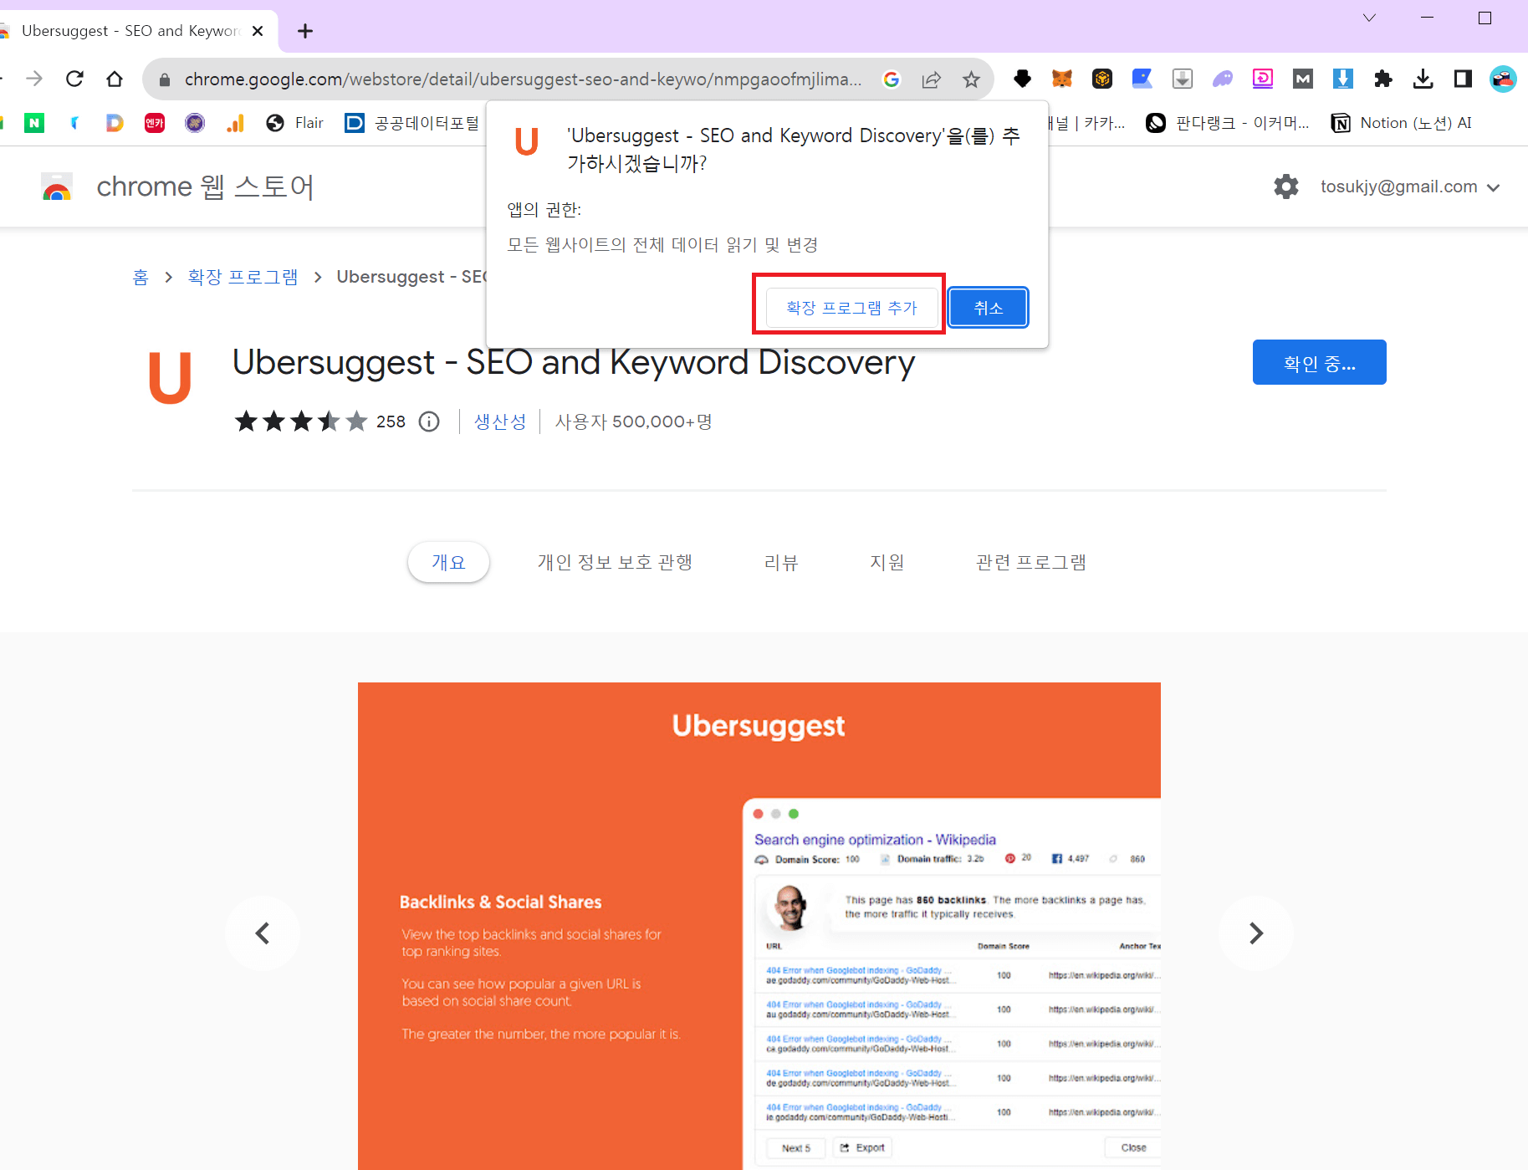
Task: Select the 개인 정보 보호 관행 tab
Action: [x=615, y=562]
